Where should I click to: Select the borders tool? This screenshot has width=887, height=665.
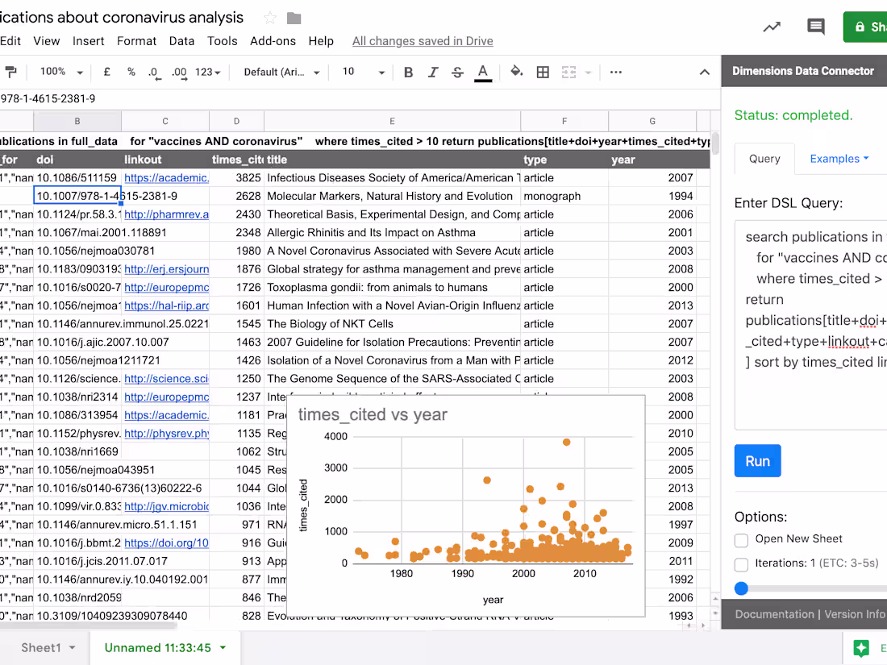[542, 72]
